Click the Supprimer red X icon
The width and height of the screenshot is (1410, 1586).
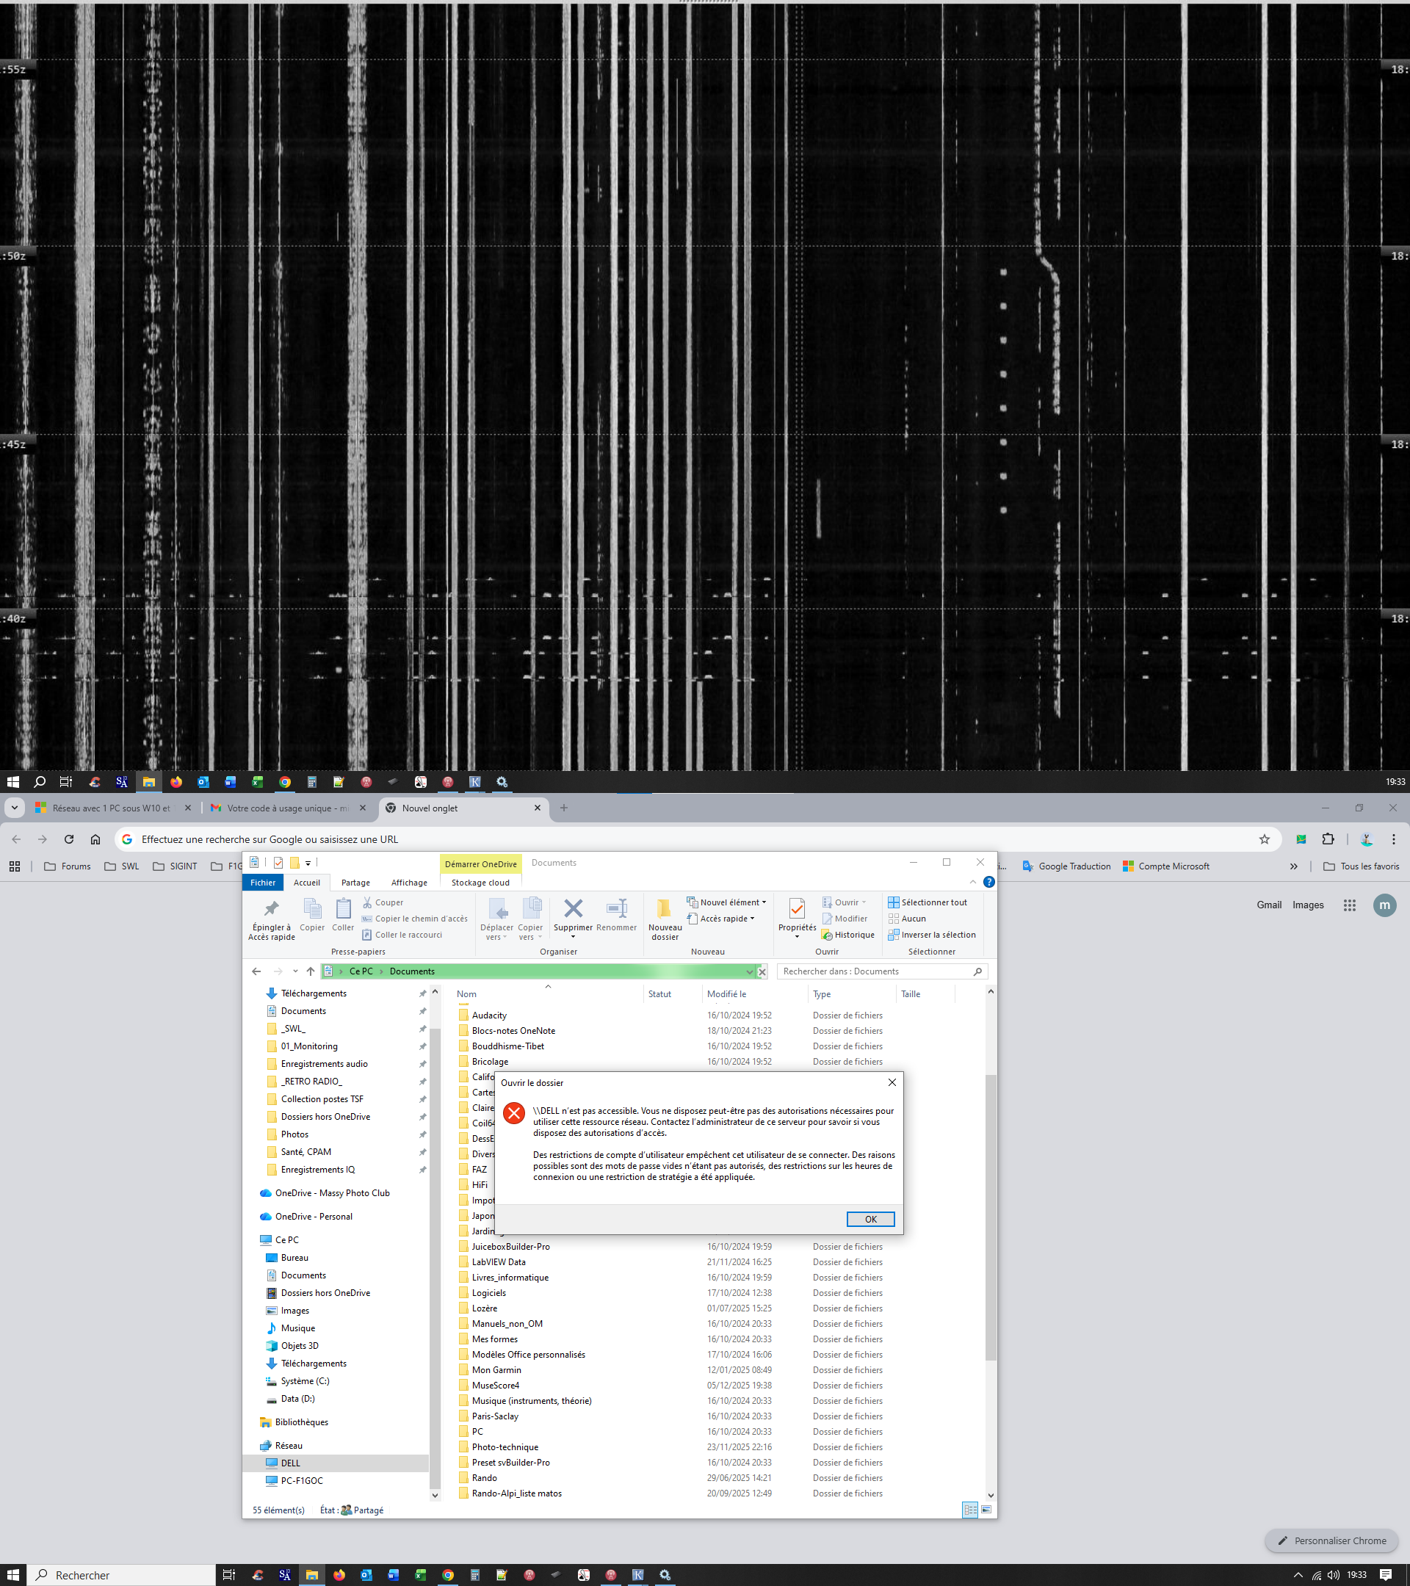point(573,908)
